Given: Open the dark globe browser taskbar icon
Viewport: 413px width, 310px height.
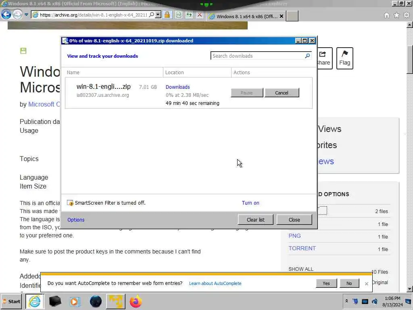Looking at the screenshot, I should (x=96, y=301).
